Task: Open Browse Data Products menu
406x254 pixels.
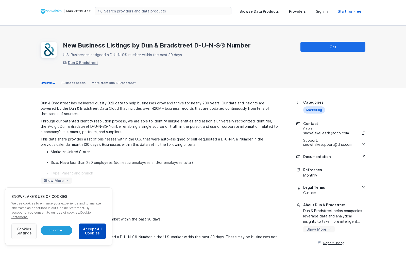Action: pyautogui.click(x=259, y=11)
